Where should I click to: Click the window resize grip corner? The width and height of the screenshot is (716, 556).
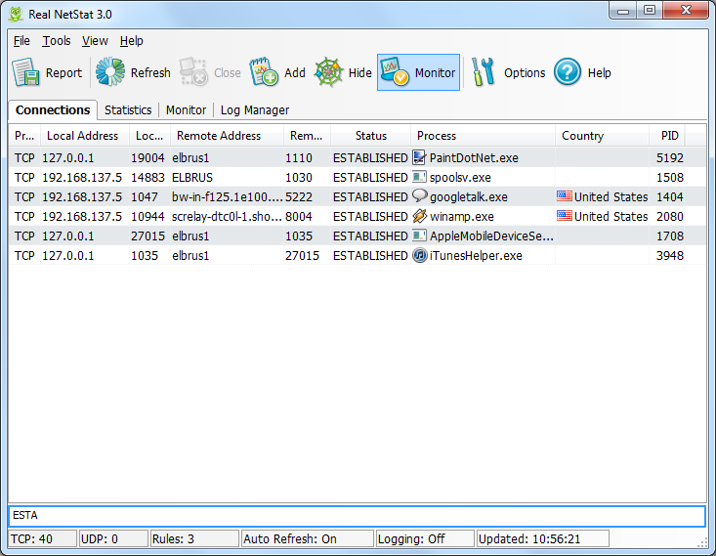point(702,542)
